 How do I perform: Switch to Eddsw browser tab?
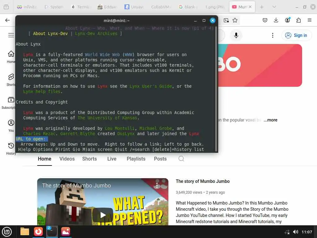107,7
